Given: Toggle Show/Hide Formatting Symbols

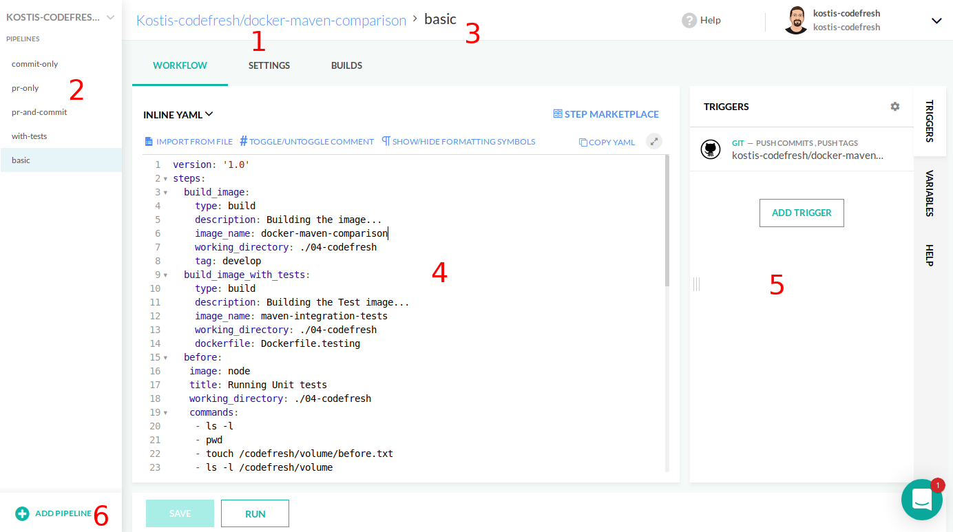Looking at the screenshot, I should point(386,142).
